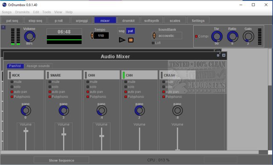
Task: Change the SoundBank accoustic selector arrows
Action: pos(154,35)
